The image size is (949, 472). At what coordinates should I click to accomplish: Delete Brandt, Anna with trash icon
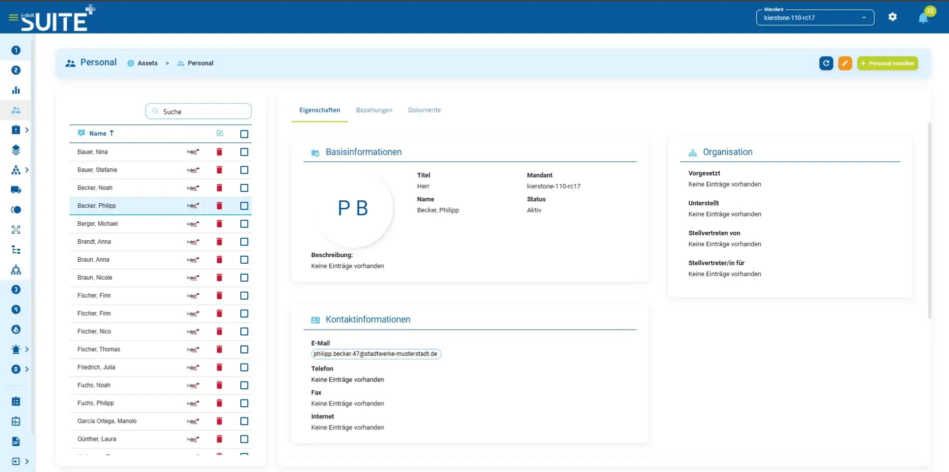coord(219,242)
